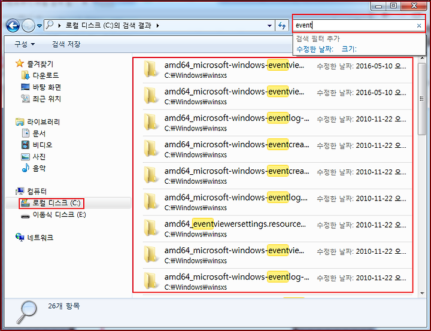Click the breadcrumb arrow after 검색 결과

click(x=158, y=26)
